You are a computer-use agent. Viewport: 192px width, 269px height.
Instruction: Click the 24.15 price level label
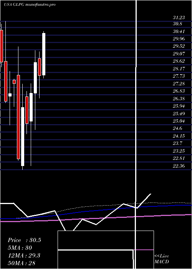(x=179, y=136)
